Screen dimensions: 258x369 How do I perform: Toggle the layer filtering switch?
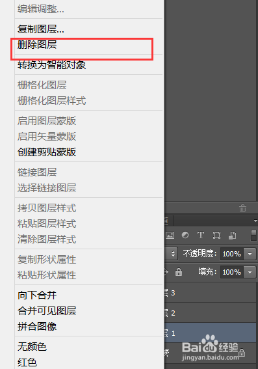(x=253, y=236)
